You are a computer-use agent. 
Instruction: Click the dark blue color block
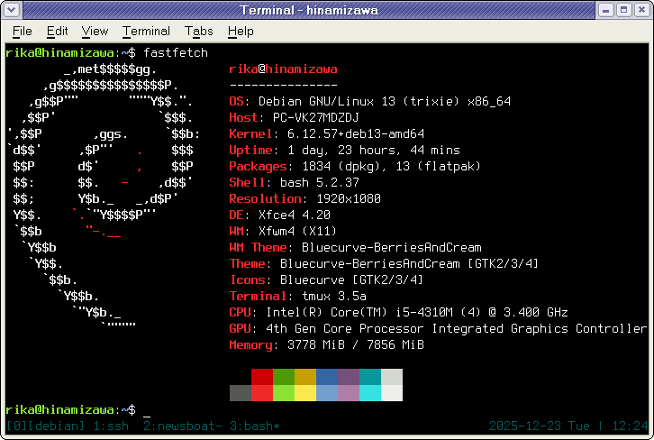point(327,377)
